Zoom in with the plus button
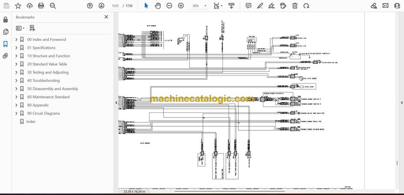 coord(181,6)
